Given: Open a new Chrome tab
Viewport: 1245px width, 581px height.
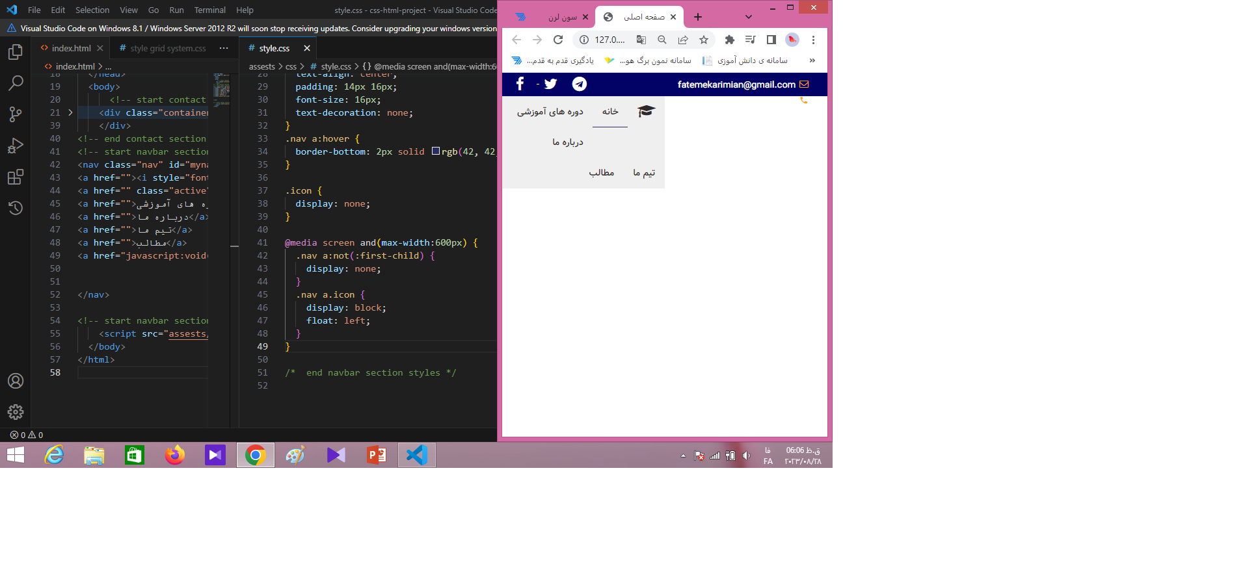Looking at the screenshot, I should [x=698, y=17].
